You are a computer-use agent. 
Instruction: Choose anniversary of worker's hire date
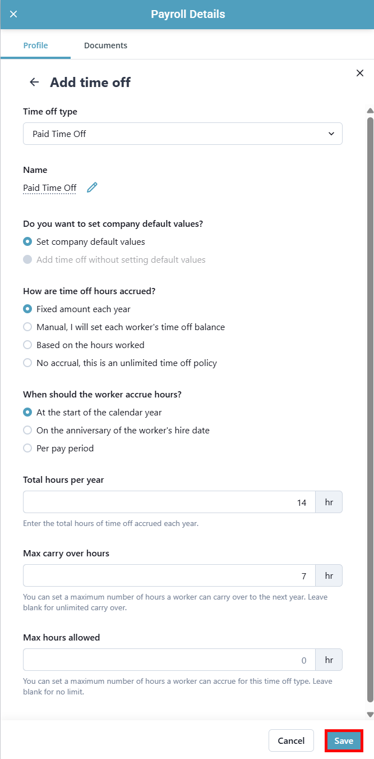pyautogui.click(x=27, y=430)
